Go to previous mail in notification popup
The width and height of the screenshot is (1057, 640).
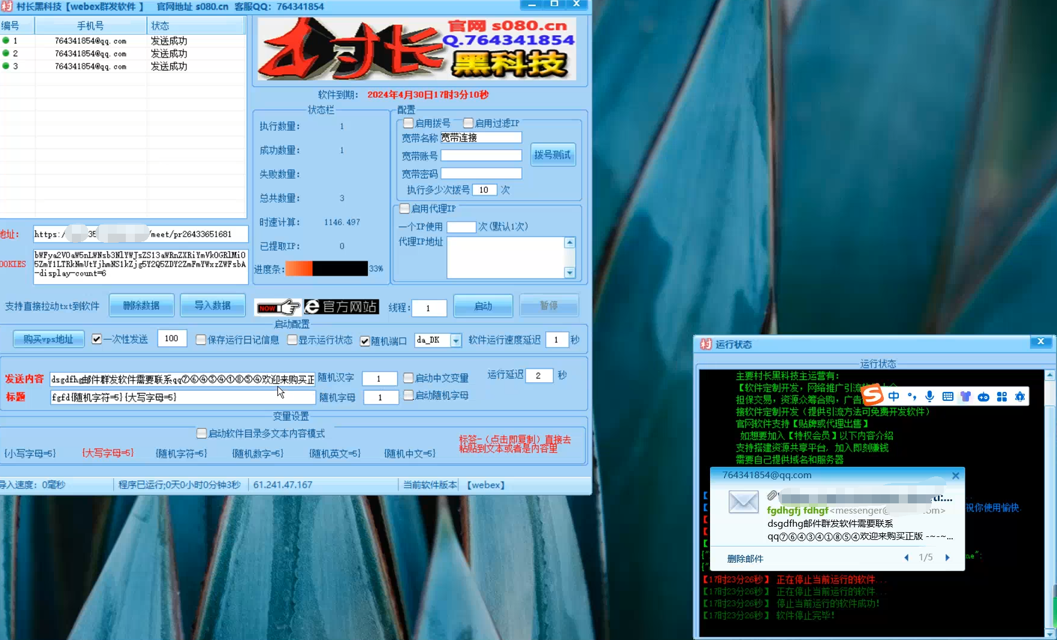(906, 557)
